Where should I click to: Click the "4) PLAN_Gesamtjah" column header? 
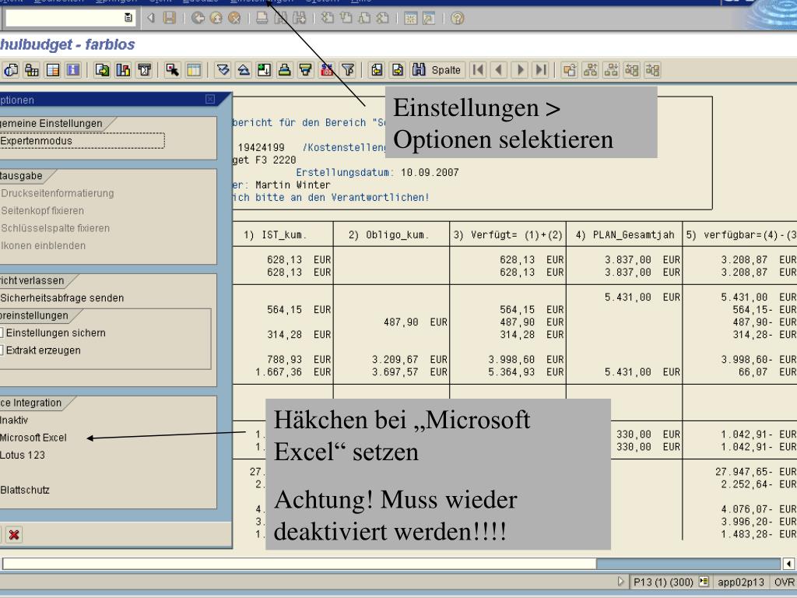point(625,235)
